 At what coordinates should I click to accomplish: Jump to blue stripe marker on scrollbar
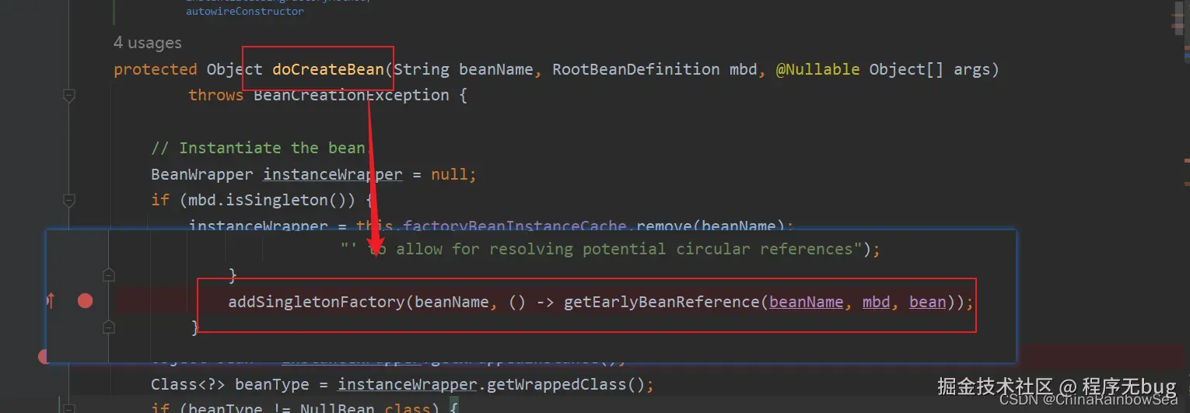point(1187,57)
